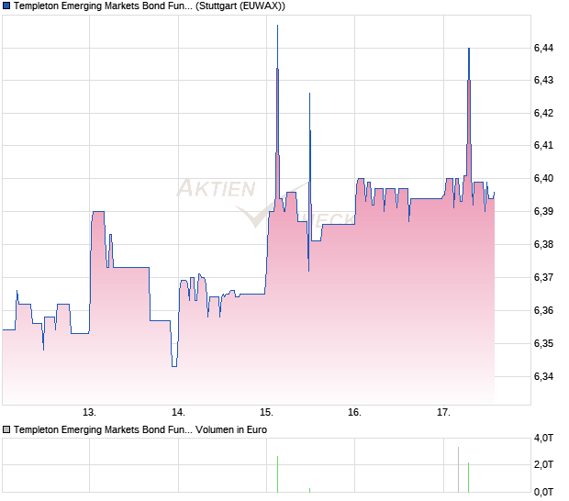Click the lowest price dip before 14.
Screen dimensions: 569x501
(173, 365)
